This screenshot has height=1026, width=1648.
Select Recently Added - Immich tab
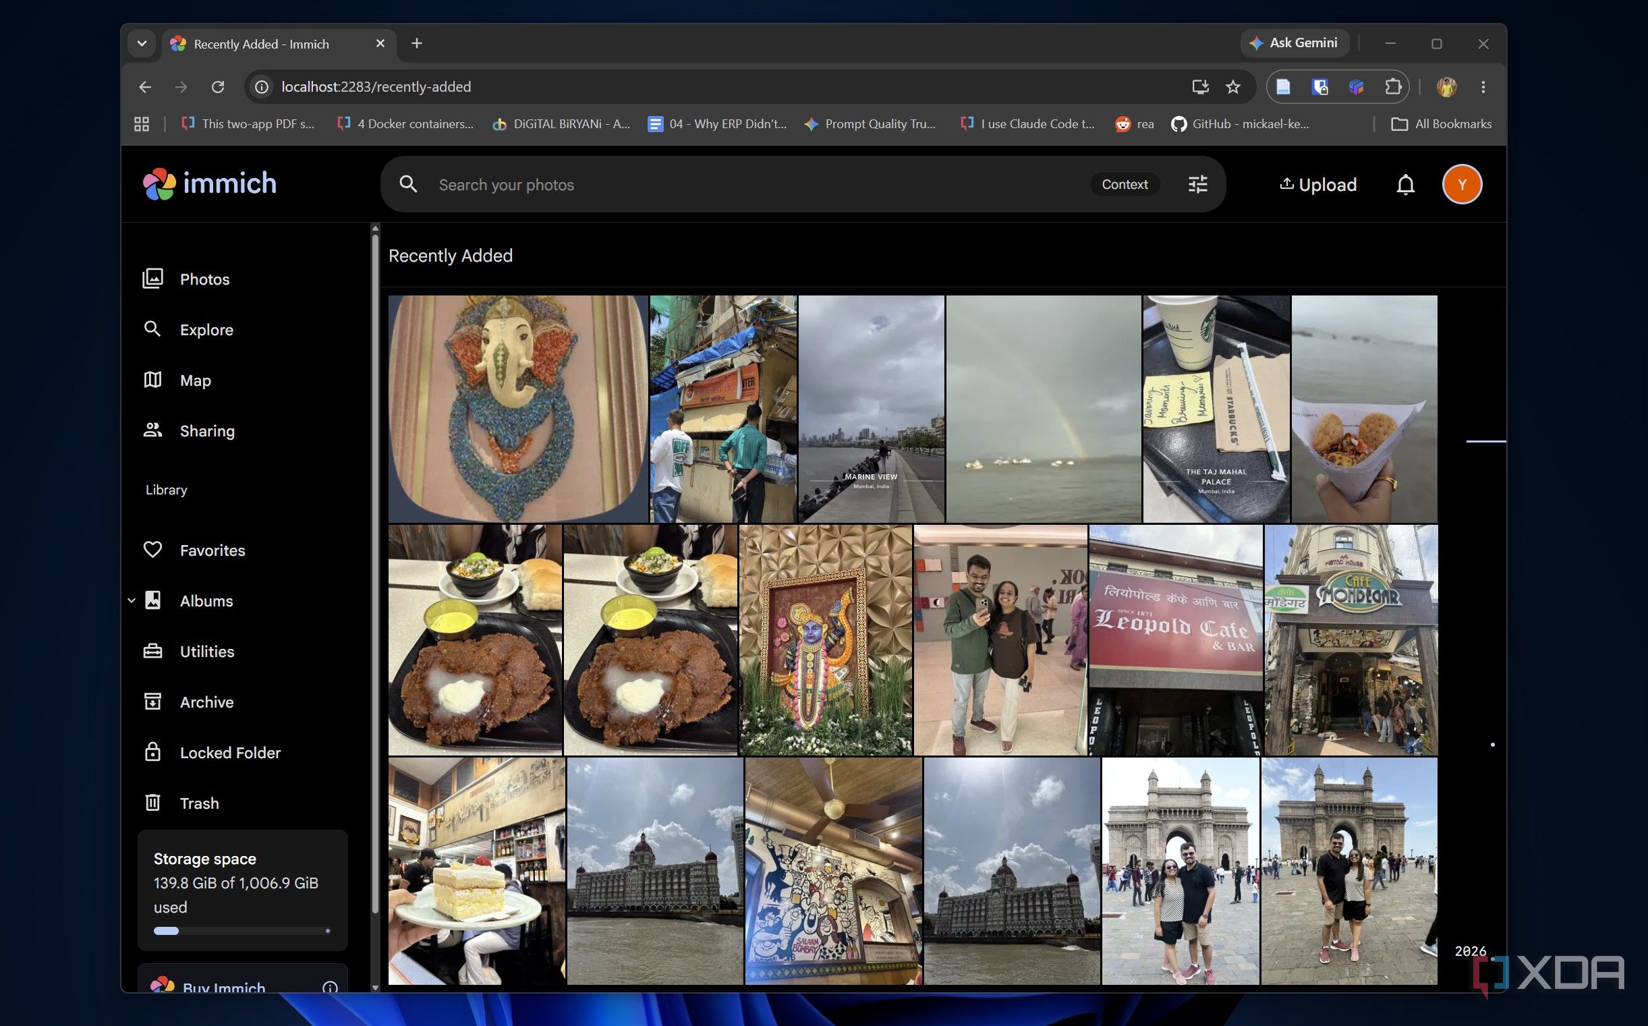278,44
